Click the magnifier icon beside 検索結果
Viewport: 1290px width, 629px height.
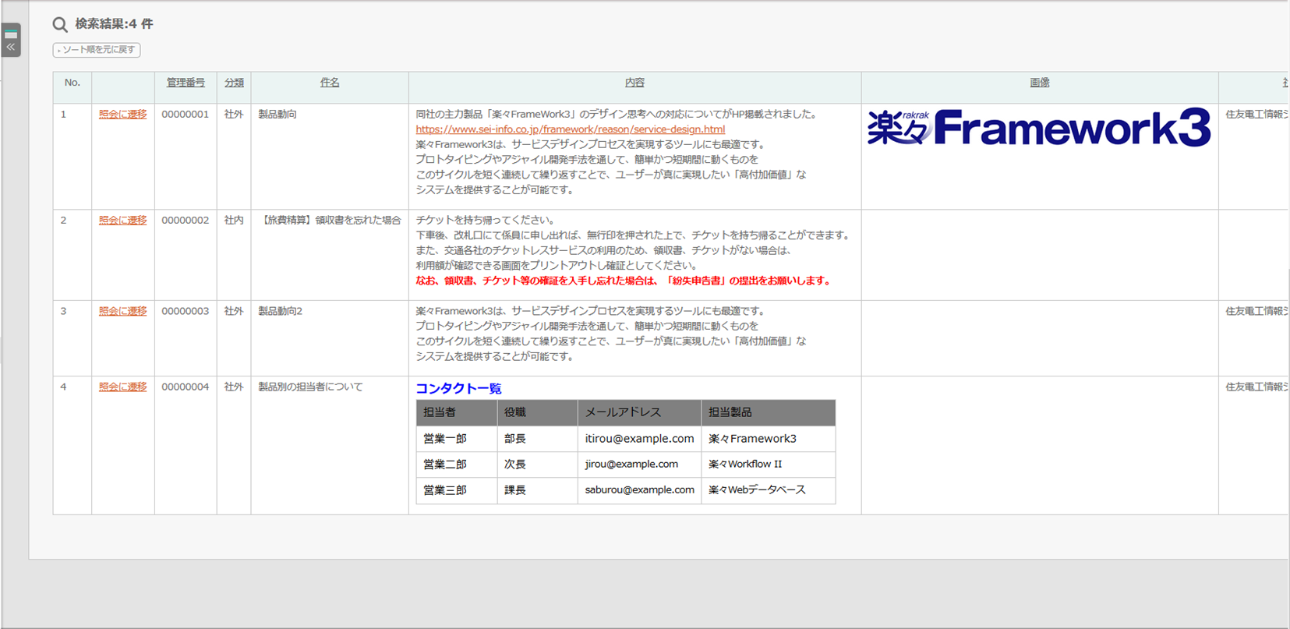pyautogui.click(x=60, y=25)
